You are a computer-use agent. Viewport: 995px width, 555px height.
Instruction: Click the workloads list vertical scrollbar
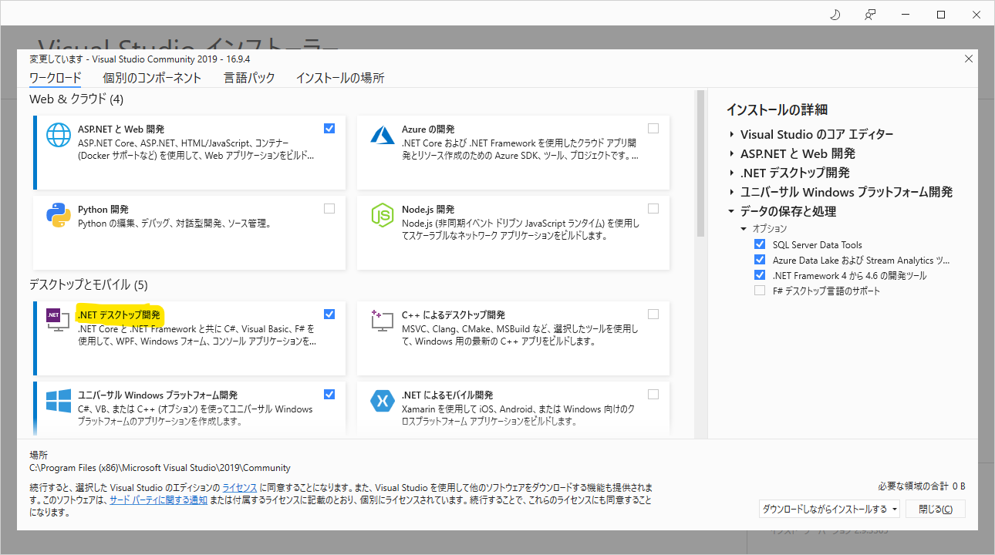701,163
